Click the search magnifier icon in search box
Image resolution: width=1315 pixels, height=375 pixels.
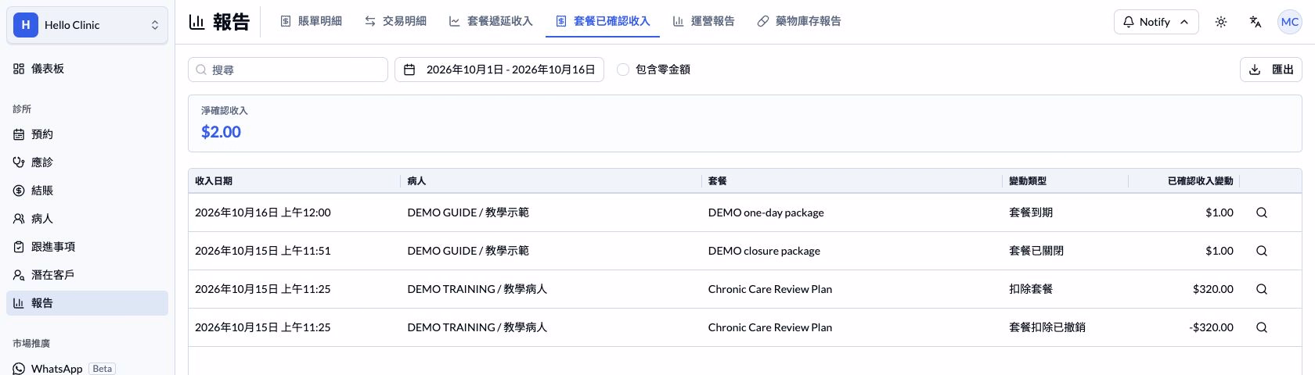coord(201,70)
